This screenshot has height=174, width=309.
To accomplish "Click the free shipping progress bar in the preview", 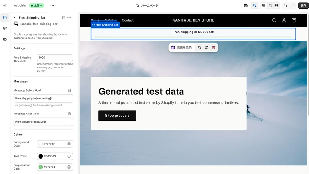I will tap(194, 37).
